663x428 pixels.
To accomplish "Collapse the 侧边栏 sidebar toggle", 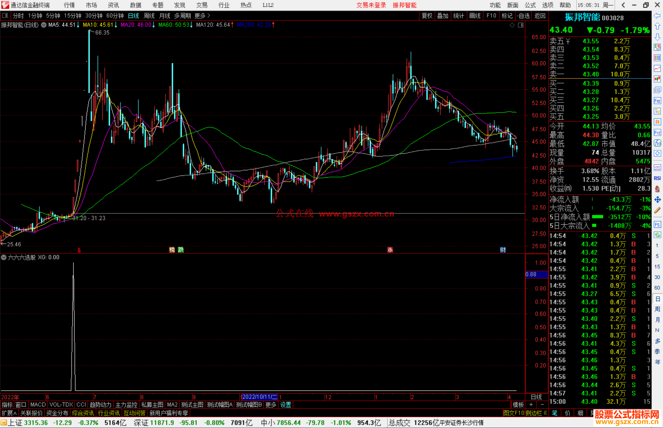I will (x=536, y=413).
